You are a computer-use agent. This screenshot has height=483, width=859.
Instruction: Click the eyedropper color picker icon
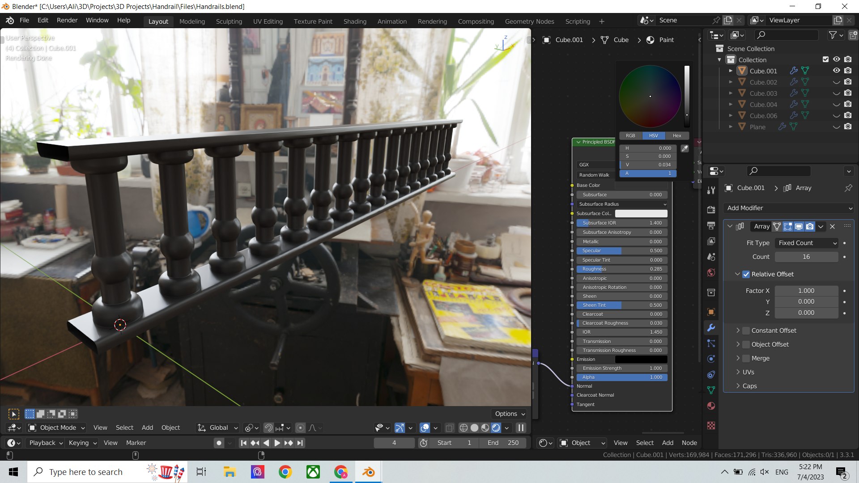[x=685, y=148]
